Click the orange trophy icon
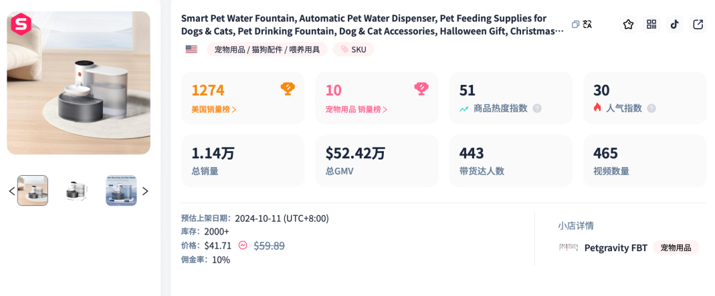Viewport: 715px width, 296px height. coord(288,88)
